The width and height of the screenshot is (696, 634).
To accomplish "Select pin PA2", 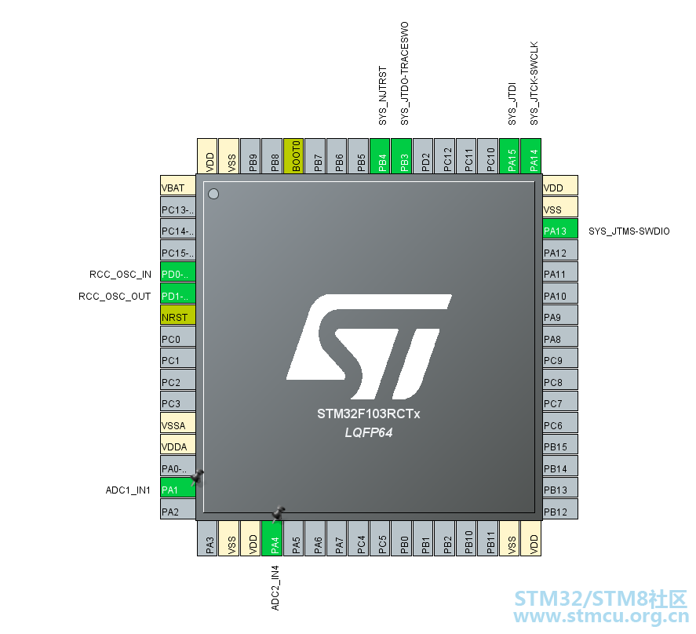I will (178, 509).
